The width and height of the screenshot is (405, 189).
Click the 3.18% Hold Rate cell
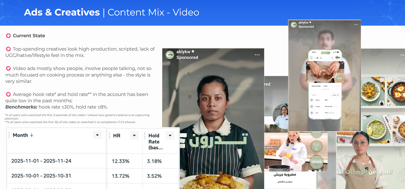[154, 161]
